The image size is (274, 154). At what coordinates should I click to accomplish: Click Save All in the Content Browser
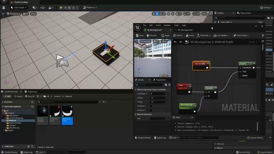(x=30, y=96)
